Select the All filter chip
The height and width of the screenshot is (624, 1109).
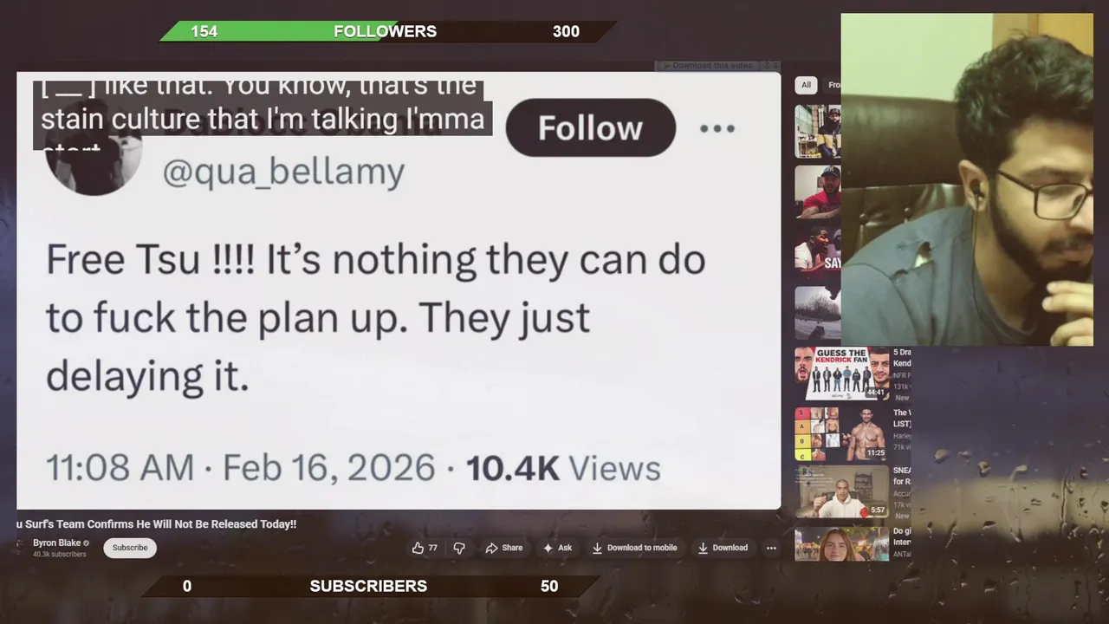(x=806, y=85)
